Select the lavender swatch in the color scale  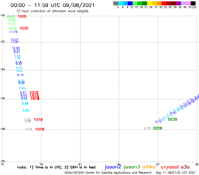point(183,3)
